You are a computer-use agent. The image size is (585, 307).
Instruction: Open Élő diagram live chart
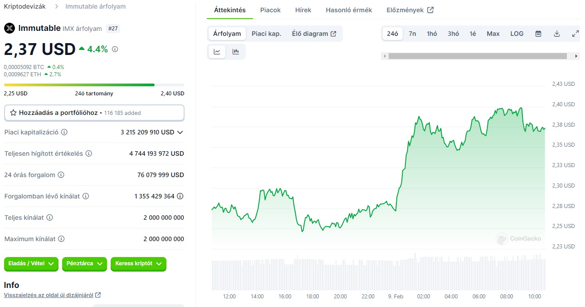[314, 34]
